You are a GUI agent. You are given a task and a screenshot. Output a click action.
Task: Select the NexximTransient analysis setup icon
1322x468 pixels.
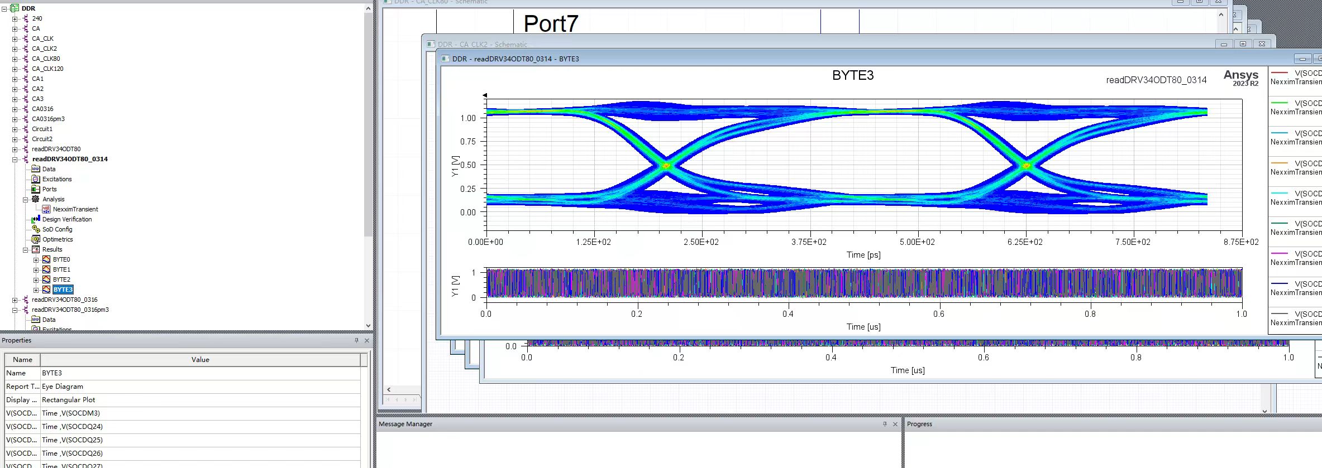pyautogui.click(x=46, y=209)
